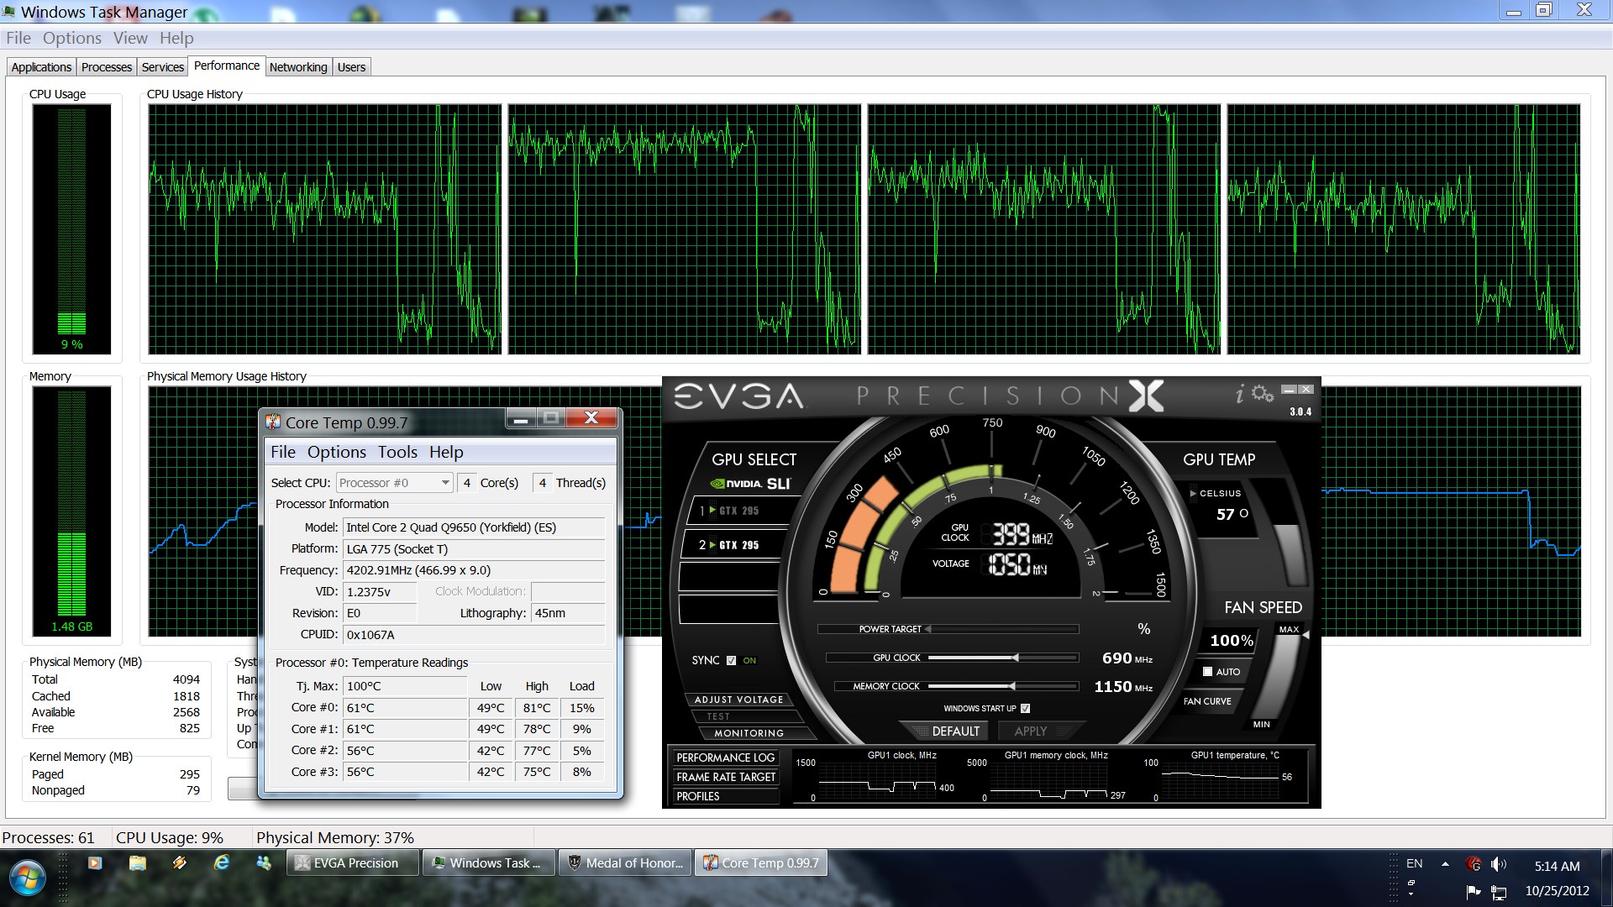Open EVGA Precision settings gears icon
The width and height of the screenshot is (1613, 907).
point(1262,393)
